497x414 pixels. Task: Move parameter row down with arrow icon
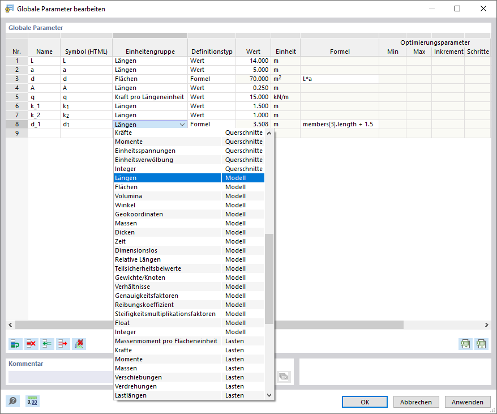click(63, 344)
